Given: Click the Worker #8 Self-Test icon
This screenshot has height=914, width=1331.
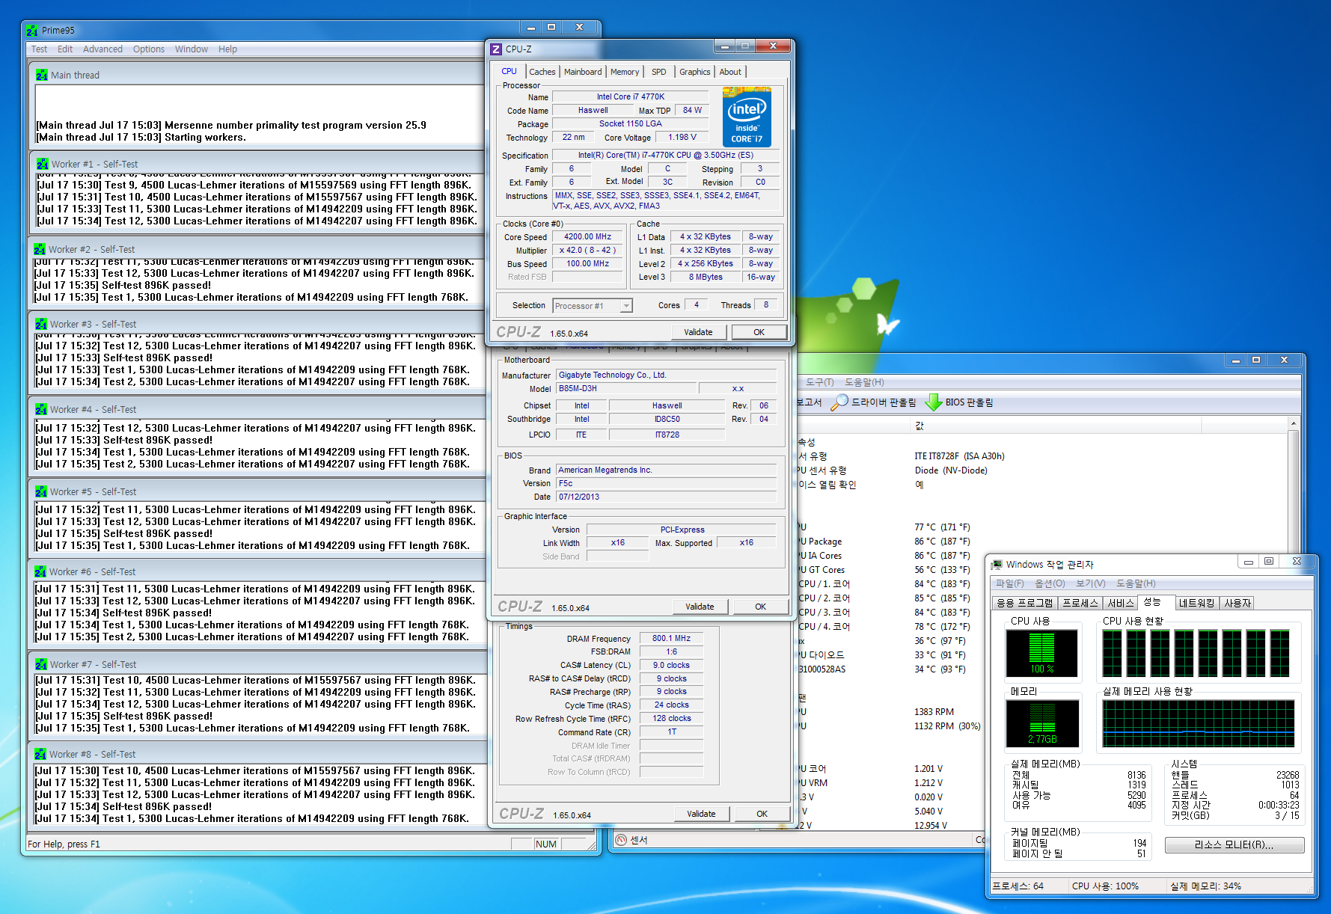Looking at the screenshot, I should coord(40,754).
